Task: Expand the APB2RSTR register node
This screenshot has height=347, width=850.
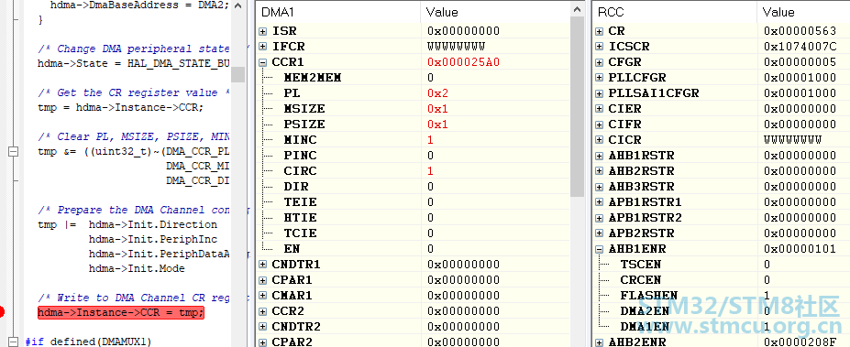Action: coord(599,233)
